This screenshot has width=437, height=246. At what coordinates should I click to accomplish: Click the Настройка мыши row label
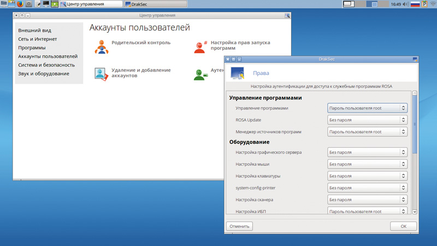point(252,165)
